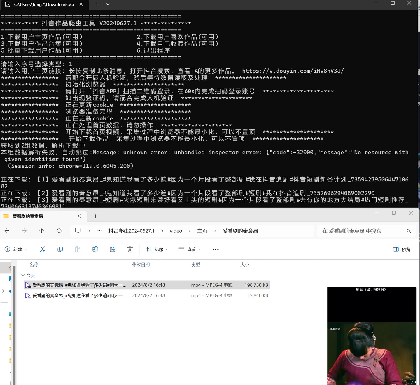420x385 pixels.
Task: Refresh the Explorer folder view
Action: click(x=59, y=231)
